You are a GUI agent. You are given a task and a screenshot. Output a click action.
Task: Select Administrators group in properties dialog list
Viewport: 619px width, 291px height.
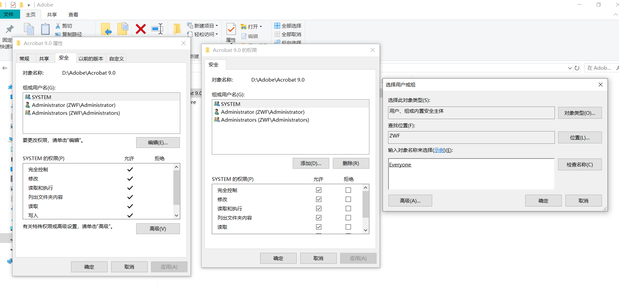101,113
